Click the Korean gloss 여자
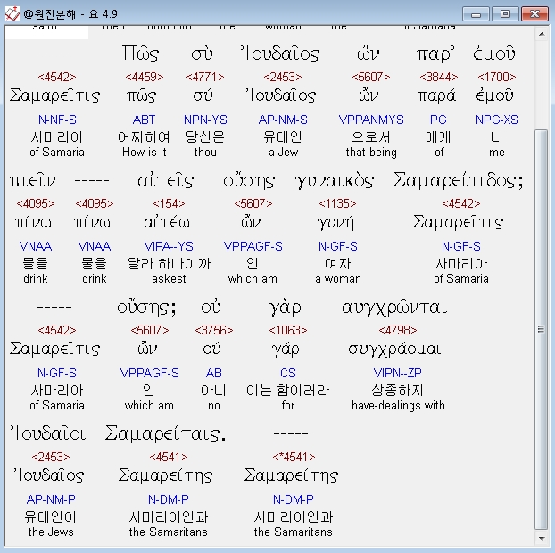 coord(337,264)
